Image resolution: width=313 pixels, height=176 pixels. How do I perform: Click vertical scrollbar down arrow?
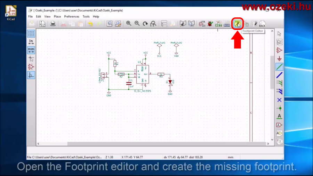(x=272, y=139)
